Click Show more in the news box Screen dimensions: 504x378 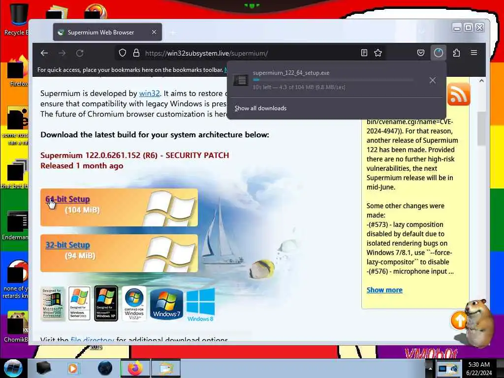click(384, 290)
